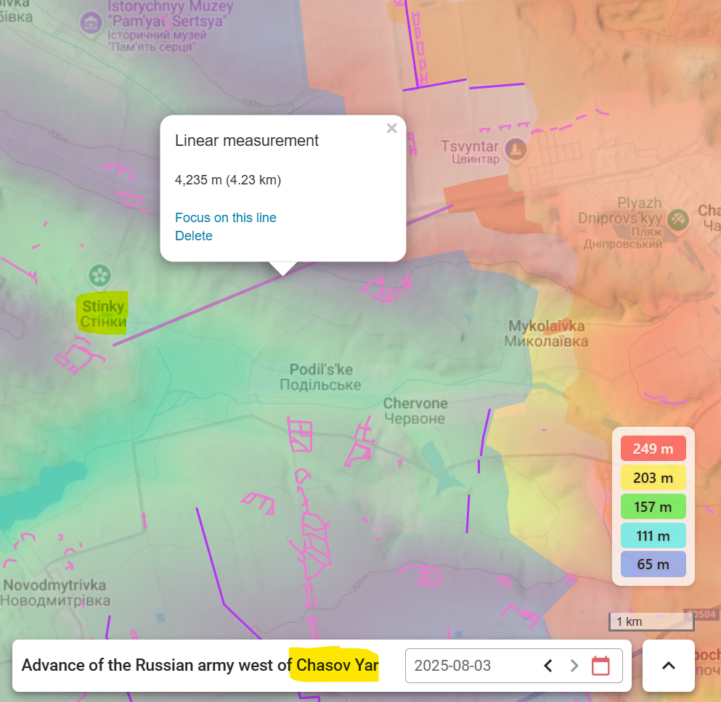Select the 157 m elevation legend swatch
The image size is (721, 702).
[653, 507]
